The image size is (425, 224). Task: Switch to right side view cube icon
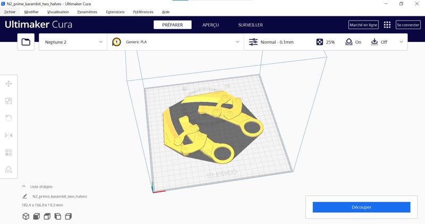point(69,217)
